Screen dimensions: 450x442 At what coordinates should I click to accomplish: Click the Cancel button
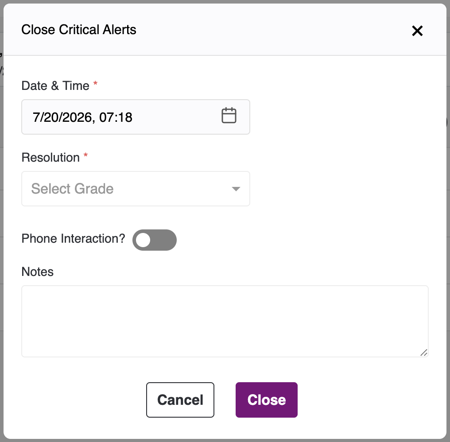pyautogui.click(x=180, y=400)
